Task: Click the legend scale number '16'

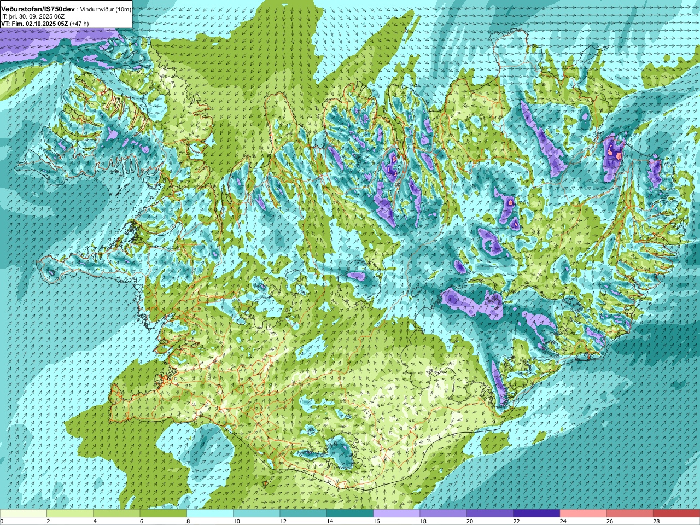Action: coord(377,522)
